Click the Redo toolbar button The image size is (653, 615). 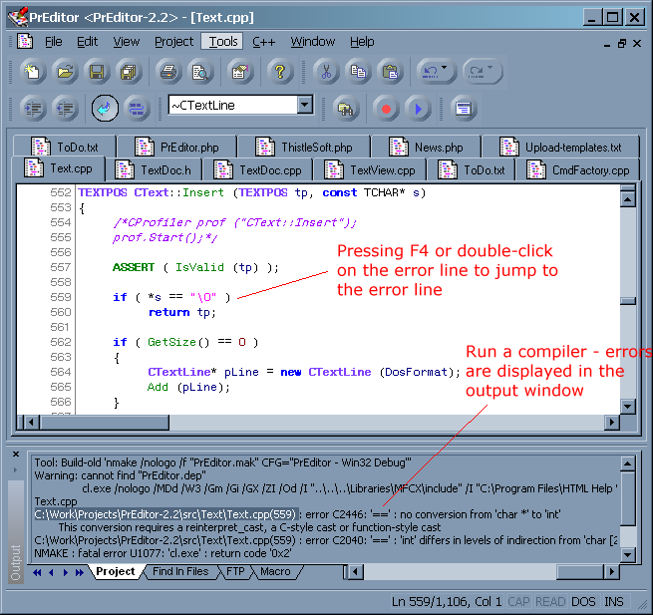477,72
